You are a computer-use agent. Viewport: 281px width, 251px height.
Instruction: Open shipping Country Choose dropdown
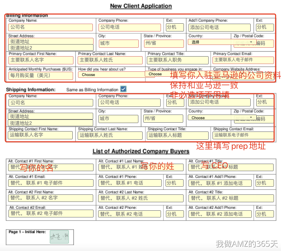coord(222,118)
